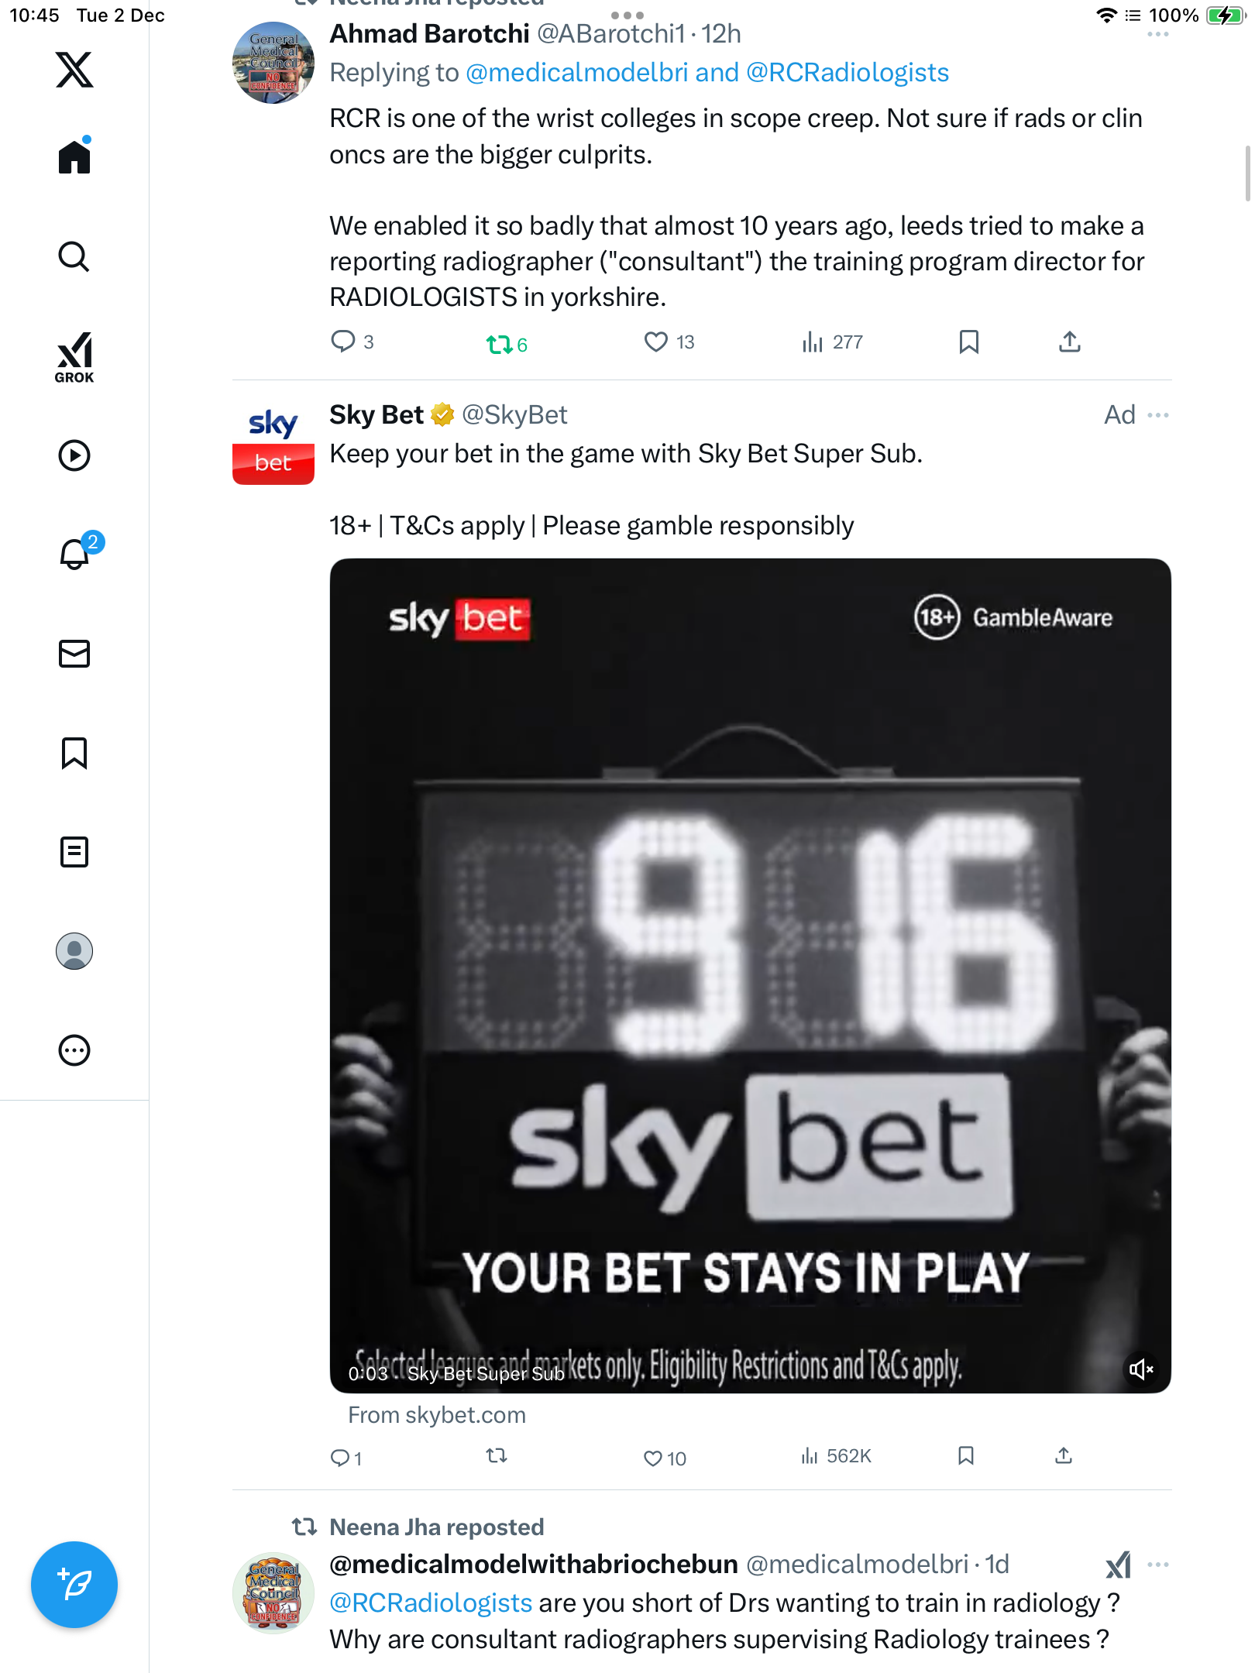Viewport: 1255px width, 1673px height.
Task: Share Ahmad Barotchi's post
Action: (x=1069, y=342)
